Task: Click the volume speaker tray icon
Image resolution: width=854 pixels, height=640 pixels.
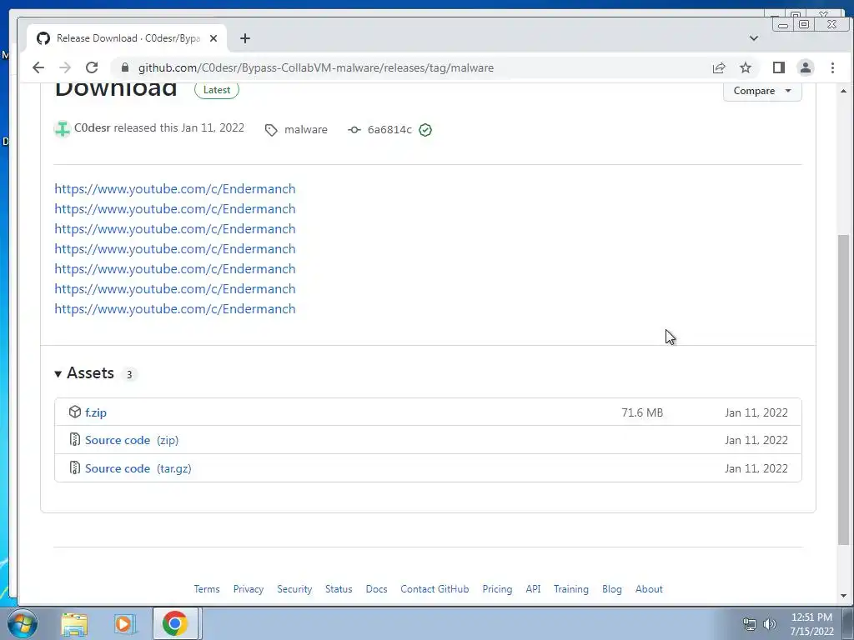Action: click(x=770, y=624)
